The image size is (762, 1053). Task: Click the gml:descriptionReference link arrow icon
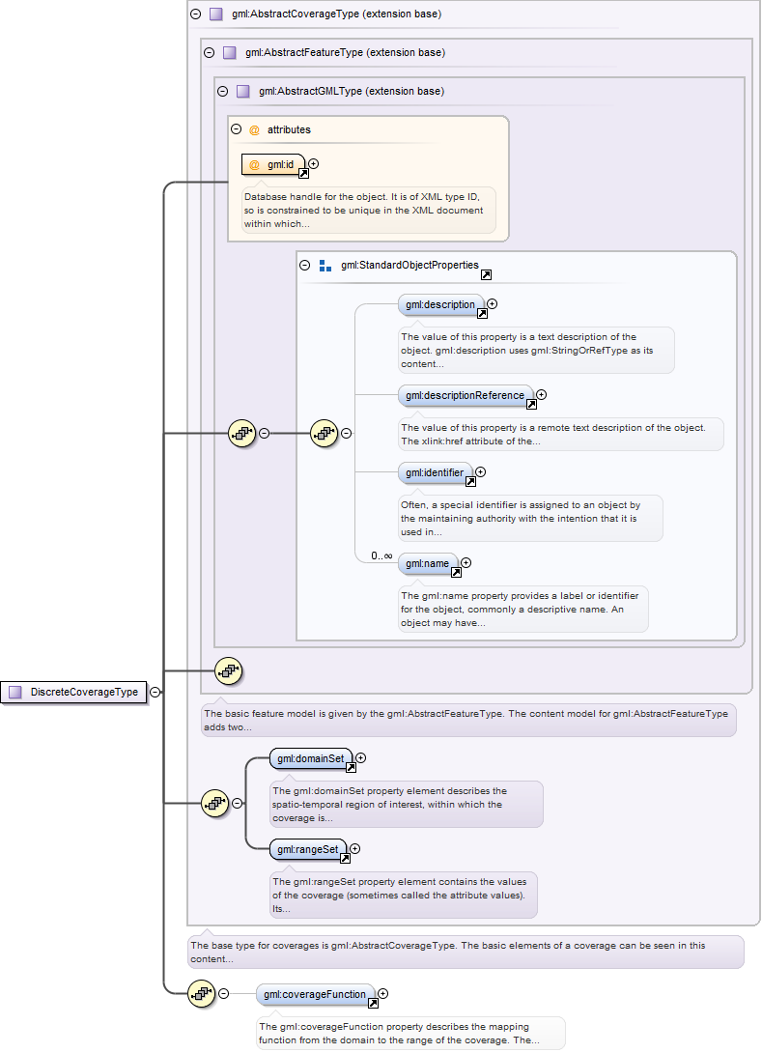click(x=531, y=404)
